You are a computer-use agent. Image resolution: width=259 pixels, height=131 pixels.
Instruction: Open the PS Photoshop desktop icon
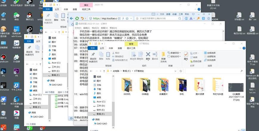click(x=3, y=73)
